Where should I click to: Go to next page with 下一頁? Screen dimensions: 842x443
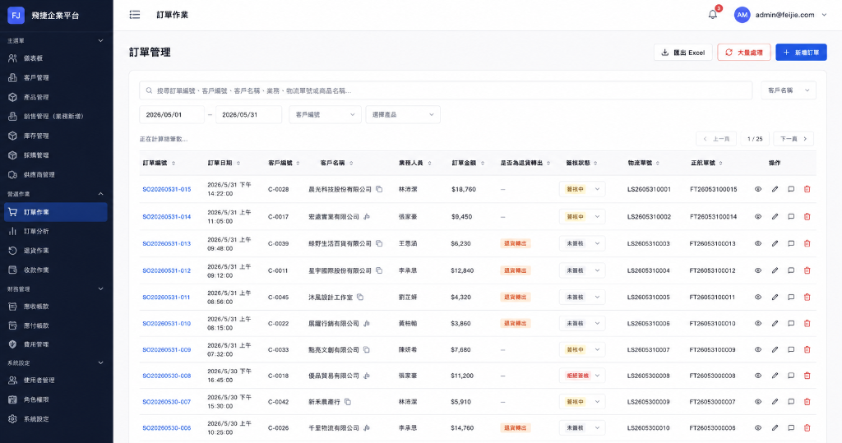click(793, 139)
